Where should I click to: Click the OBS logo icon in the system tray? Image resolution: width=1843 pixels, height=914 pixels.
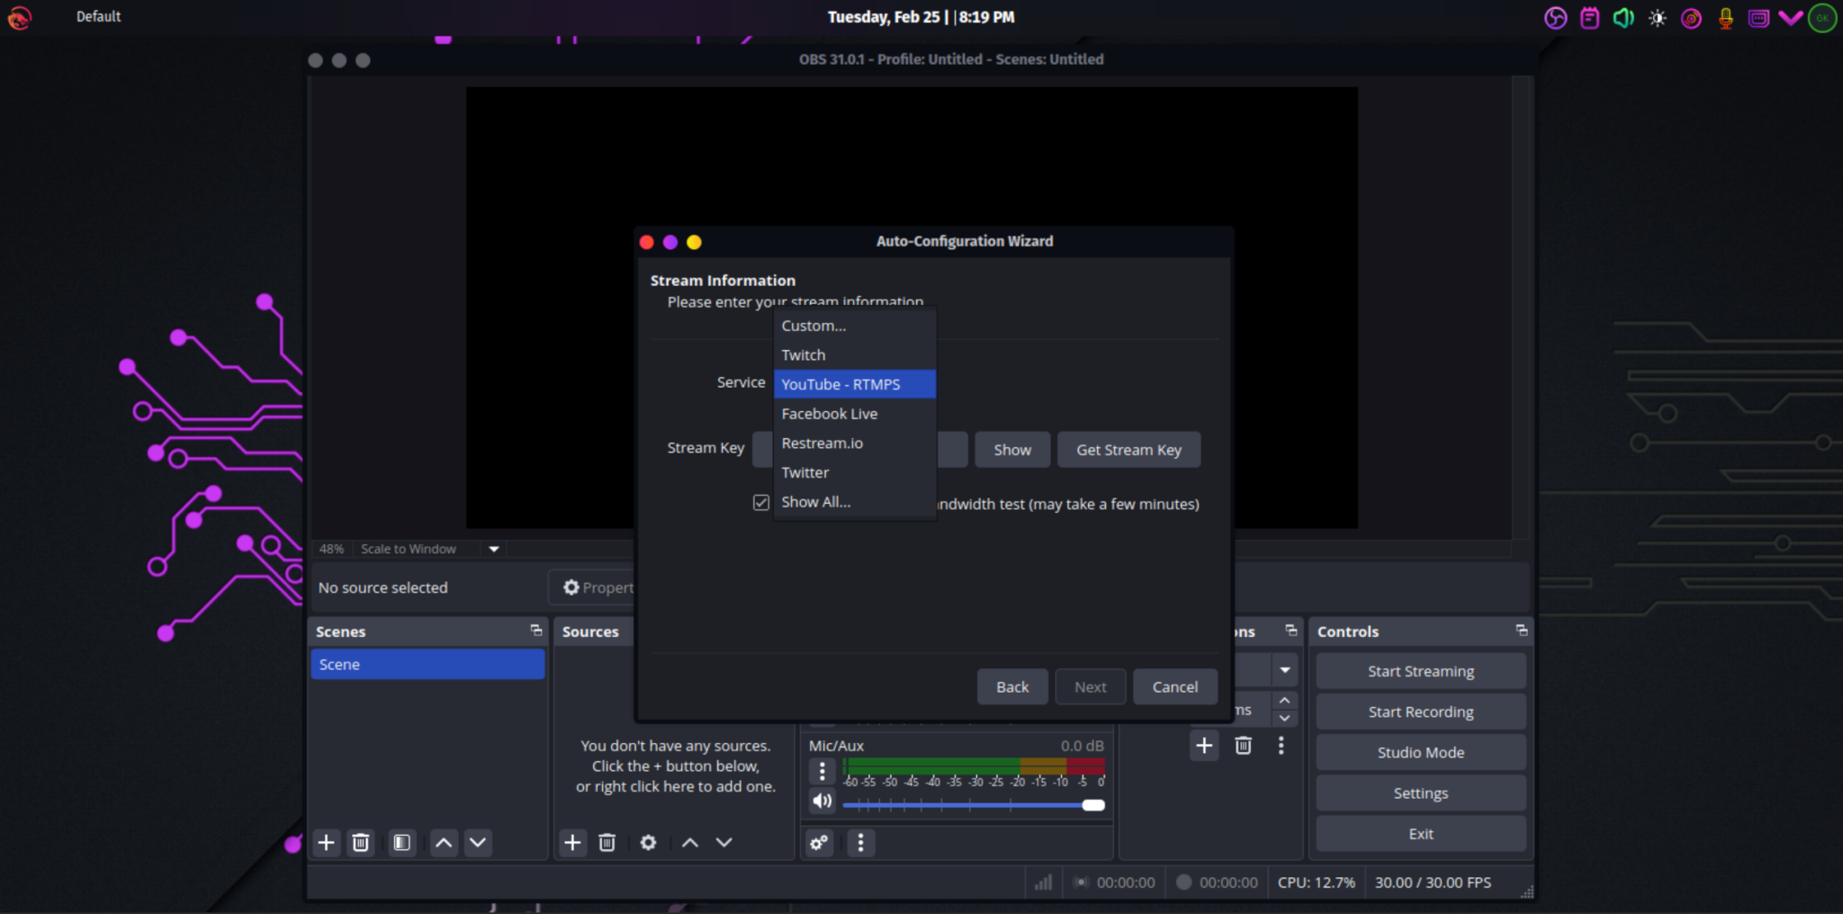pos(1556,17)
